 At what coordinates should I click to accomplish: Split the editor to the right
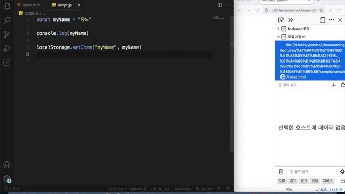[219, 5]
